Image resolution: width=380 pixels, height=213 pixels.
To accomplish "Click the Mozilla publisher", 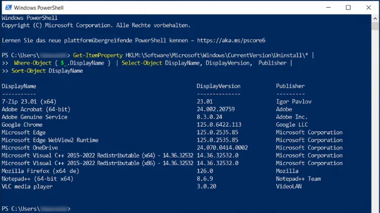I will coord(287,171).
